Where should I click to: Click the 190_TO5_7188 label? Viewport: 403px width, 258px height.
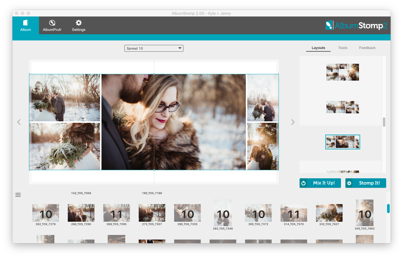[x=152, y=193]
